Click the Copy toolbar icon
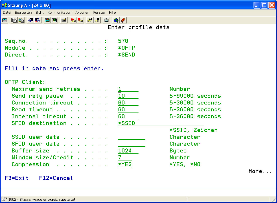Viewport: 277px width, 203px height. (14, 20)
